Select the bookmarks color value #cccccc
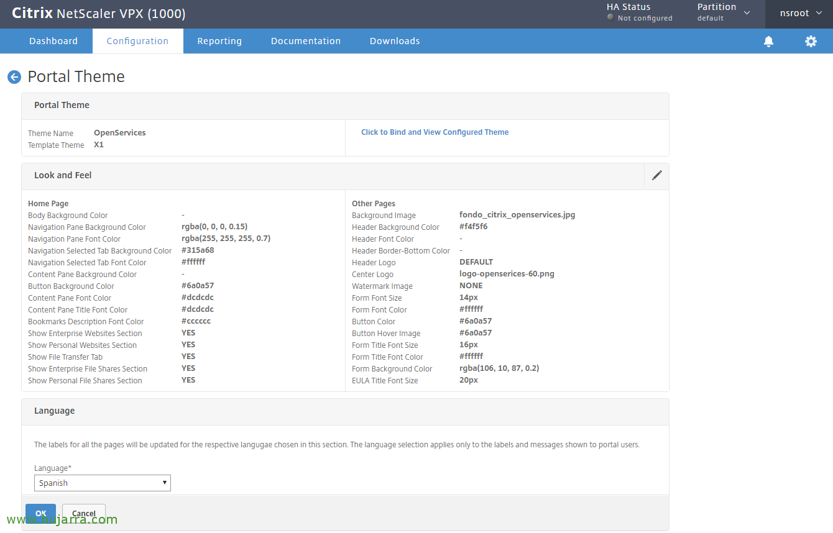833x533 pixels. [x=196, y=321]
